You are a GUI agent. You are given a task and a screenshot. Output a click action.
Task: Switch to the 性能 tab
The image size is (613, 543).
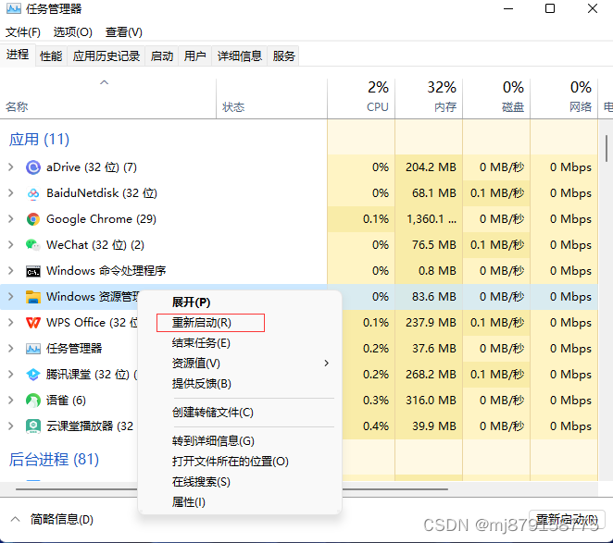[x=51, y=56]
